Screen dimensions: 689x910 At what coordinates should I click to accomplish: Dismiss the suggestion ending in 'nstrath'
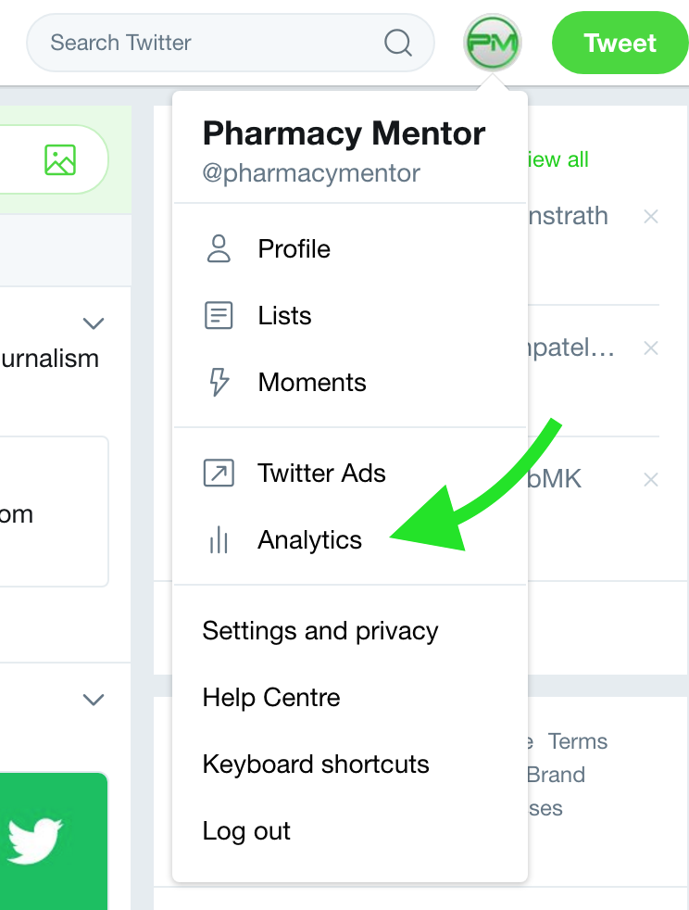(651, 217)
